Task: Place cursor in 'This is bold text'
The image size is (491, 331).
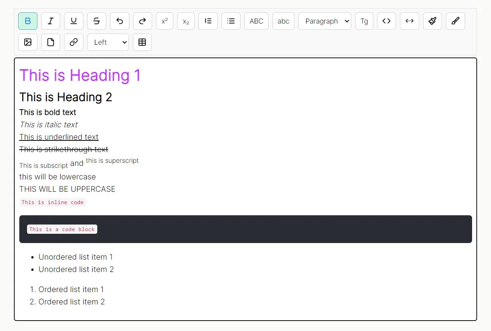Action: (47, 112)
